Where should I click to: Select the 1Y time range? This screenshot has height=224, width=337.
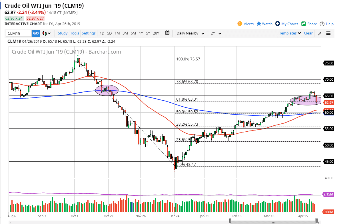(141, 33)
